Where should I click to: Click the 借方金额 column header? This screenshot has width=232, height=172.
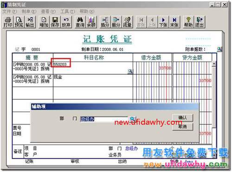click(151, 57)
